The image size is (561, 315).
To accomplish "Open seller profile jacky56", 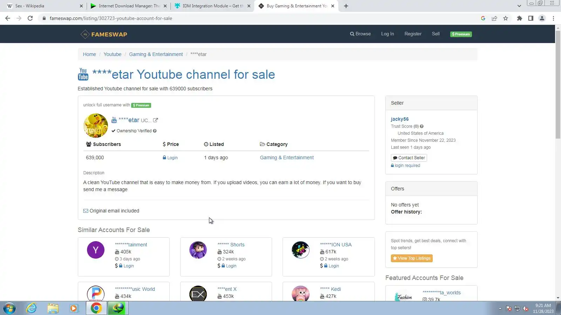I will [400, 119].
